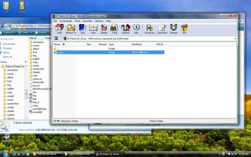Viewport: 251px width, 157px height.
Task: Open the Organize dropdown in Explorer
Action: [x=8, y=32]
